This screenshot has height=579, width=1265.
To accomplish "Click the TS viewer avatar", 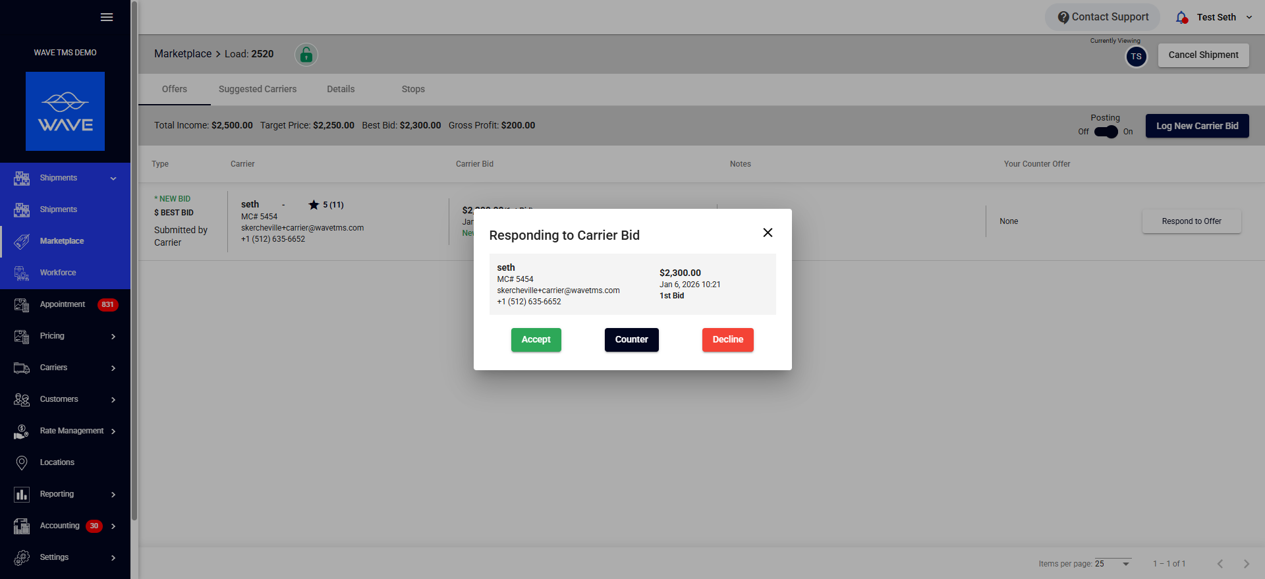I will [x=1136, y=57].
